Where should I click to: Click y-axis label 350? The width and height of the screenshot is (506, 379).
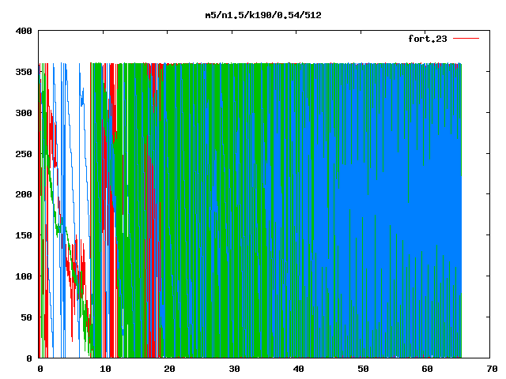pyautogui.click(x=24, y=72)
